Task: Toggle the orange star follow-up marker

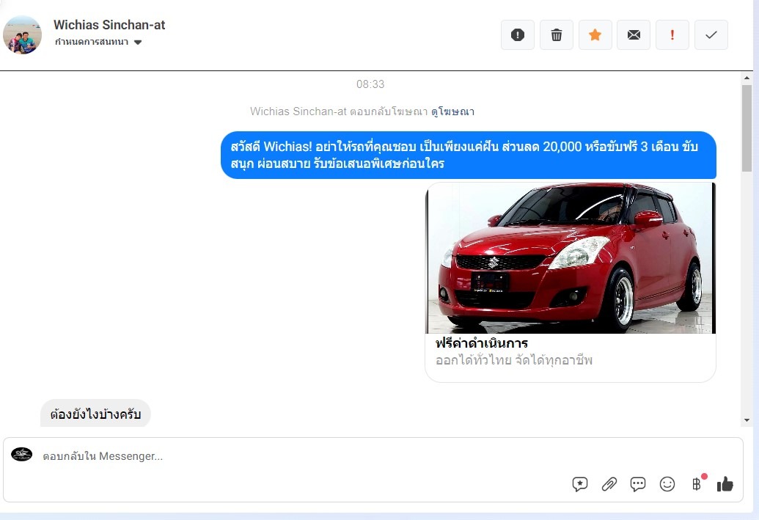Action: click(595, 35)
